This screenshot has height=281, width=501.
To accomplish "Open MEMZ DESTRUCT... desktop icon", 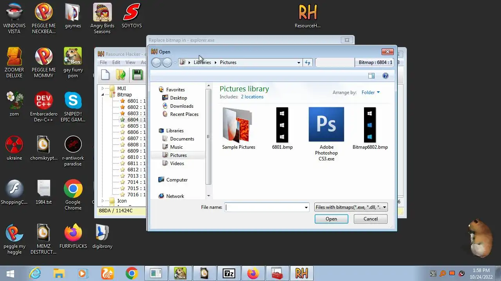I will [x=43, y=239].
